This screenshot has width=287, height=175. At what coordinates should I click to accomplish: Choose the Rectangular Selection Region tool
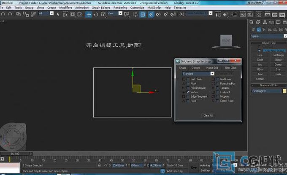[73, 14]
